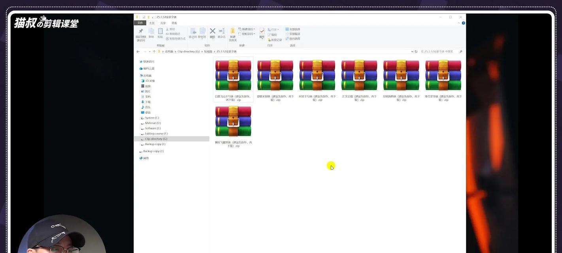
Task: Open the Open (打开) dropdown in the ribbon
Action: point(273,29)
